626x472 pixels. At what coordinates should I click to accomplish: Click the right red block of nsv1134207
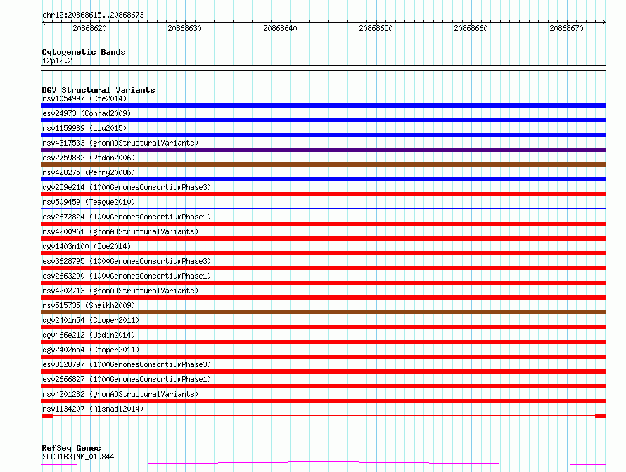click(x=601, y=416)
